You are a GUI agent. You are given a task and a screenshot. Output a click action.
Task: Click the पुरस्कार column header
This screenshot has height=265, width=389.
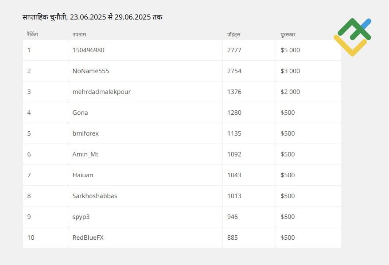point(288,35)
